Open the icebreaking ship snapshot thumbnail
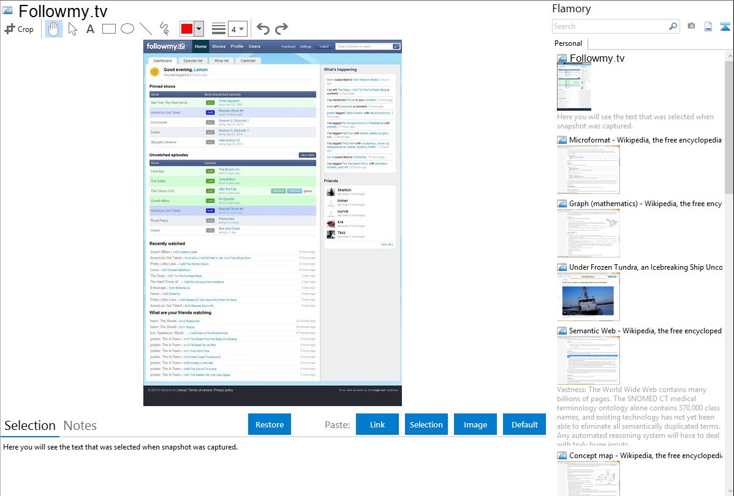The image size is (734, 496). click(x=588, y=297)
